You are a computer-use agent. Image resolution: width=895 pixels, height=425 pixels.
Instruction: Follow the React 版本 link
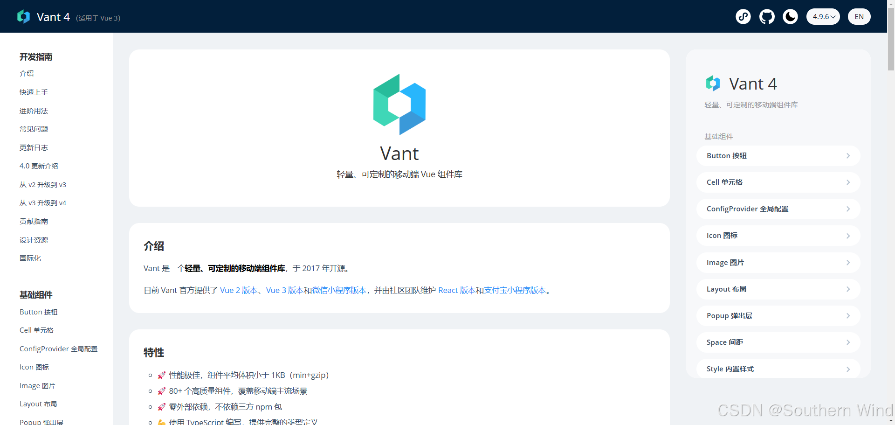(x=457, y=291)
